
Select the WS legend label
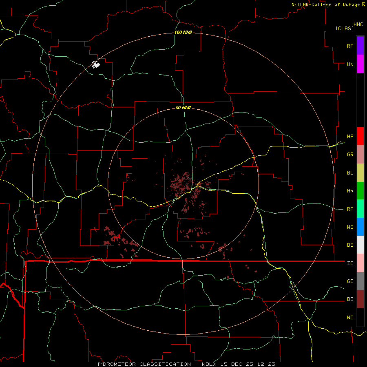point(350,227)
